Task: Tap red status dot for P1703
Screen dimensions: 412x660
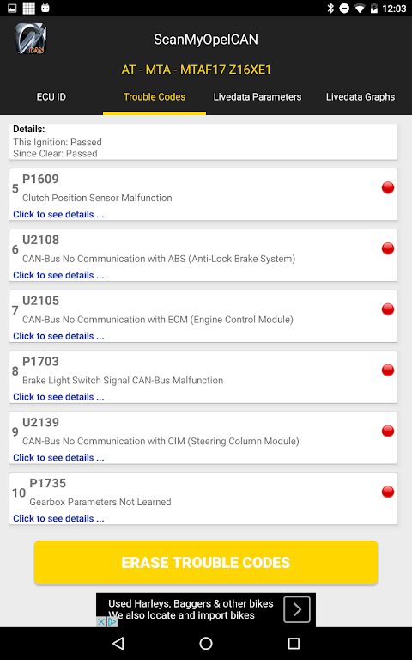Action: point(388,370)
